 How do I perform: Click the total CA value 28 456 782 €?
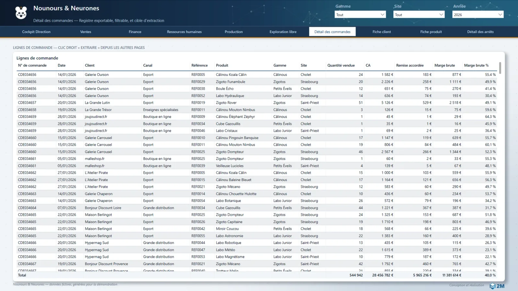tap(383, 275)
